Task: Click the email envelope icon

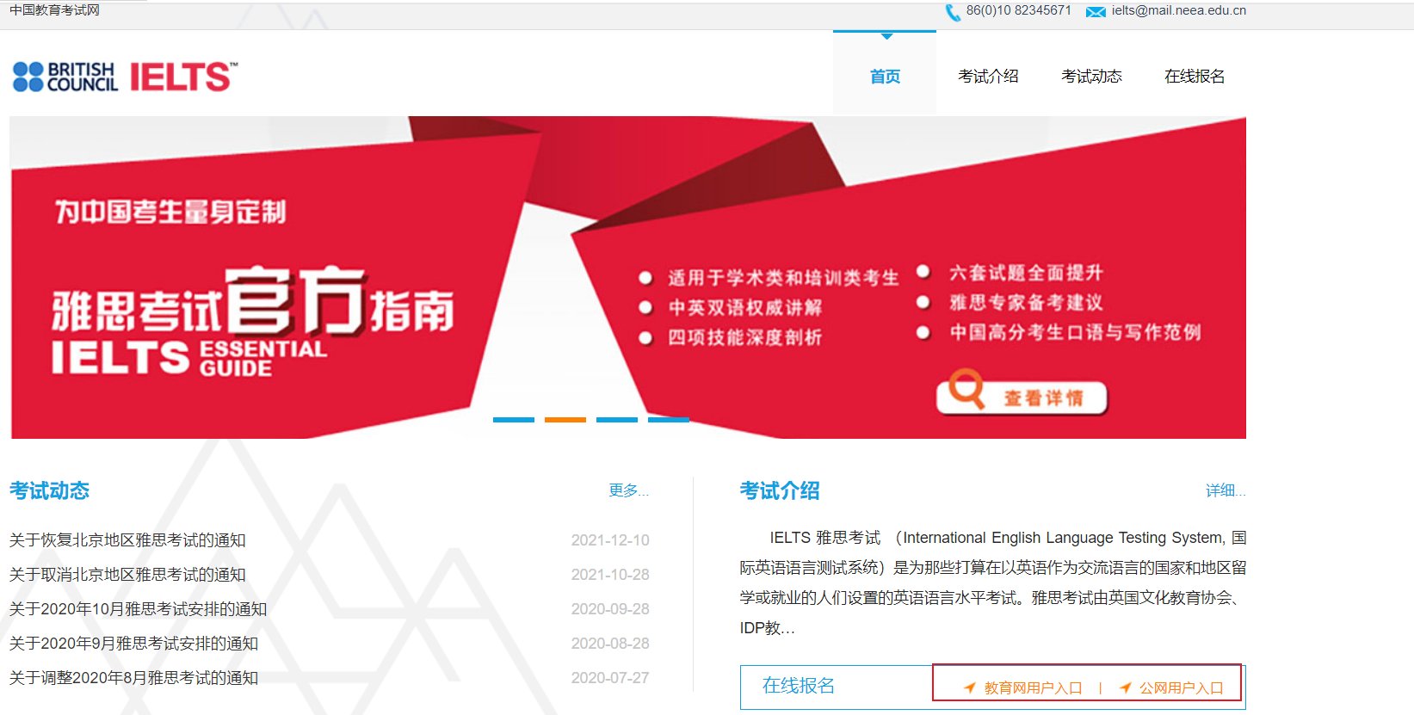Action: click(1096, 12)
